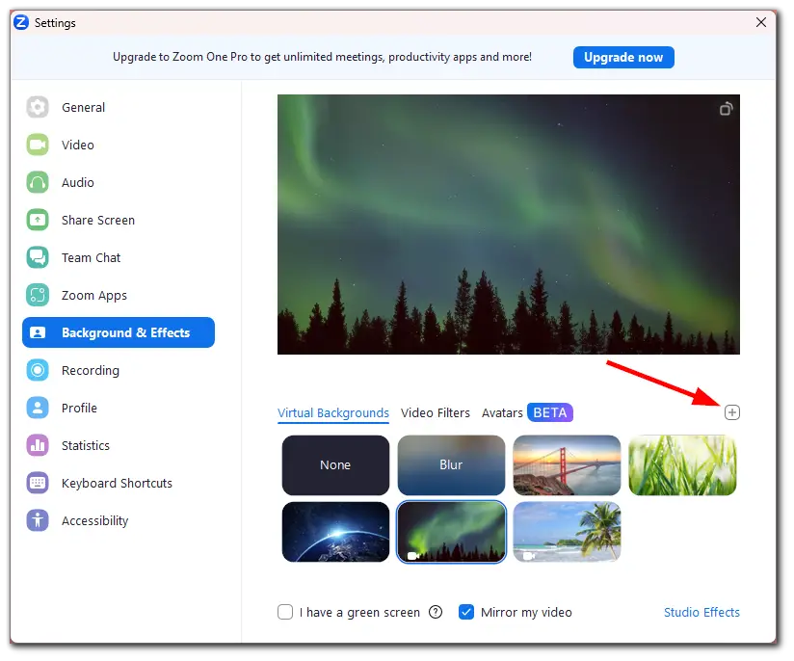Click the Share Screen sidebar icon
The image size is (794, 661).
[38, 220]
